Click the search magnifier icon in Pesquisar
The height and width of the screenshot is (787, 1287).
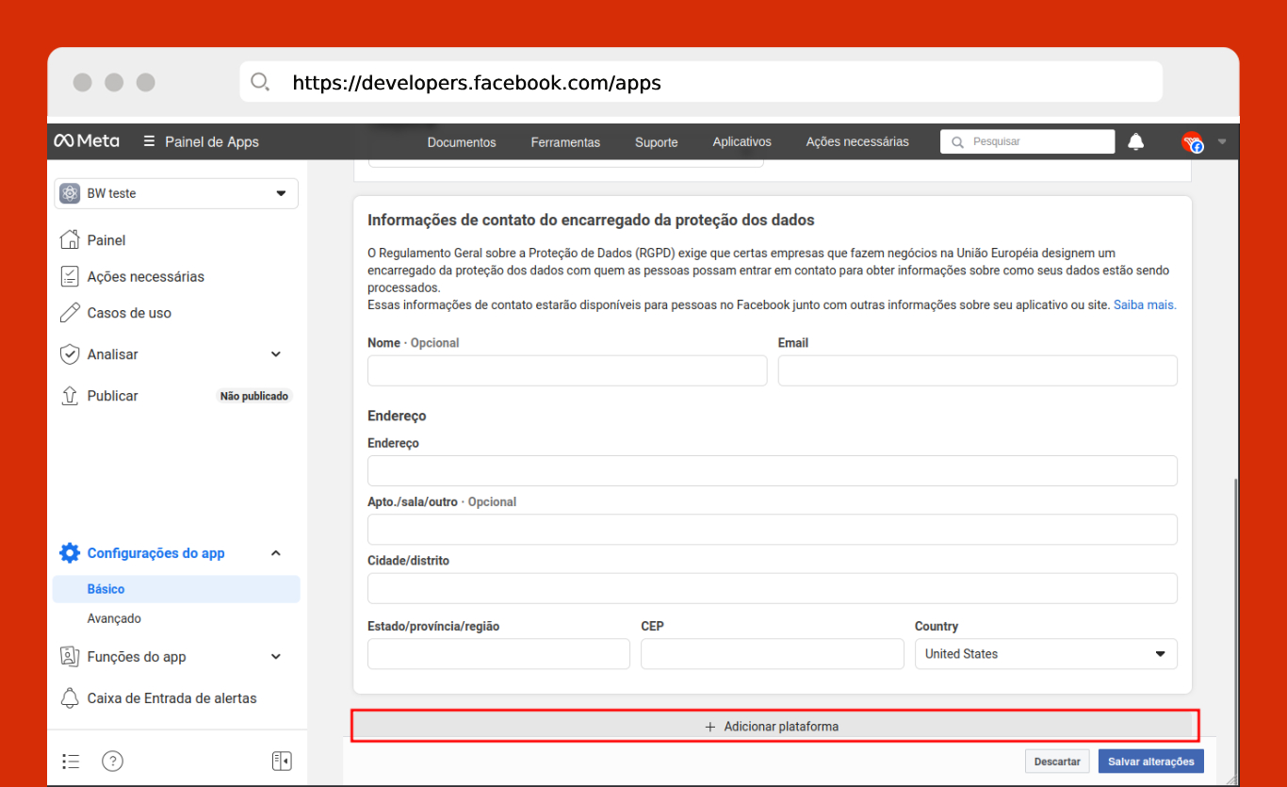958,142
